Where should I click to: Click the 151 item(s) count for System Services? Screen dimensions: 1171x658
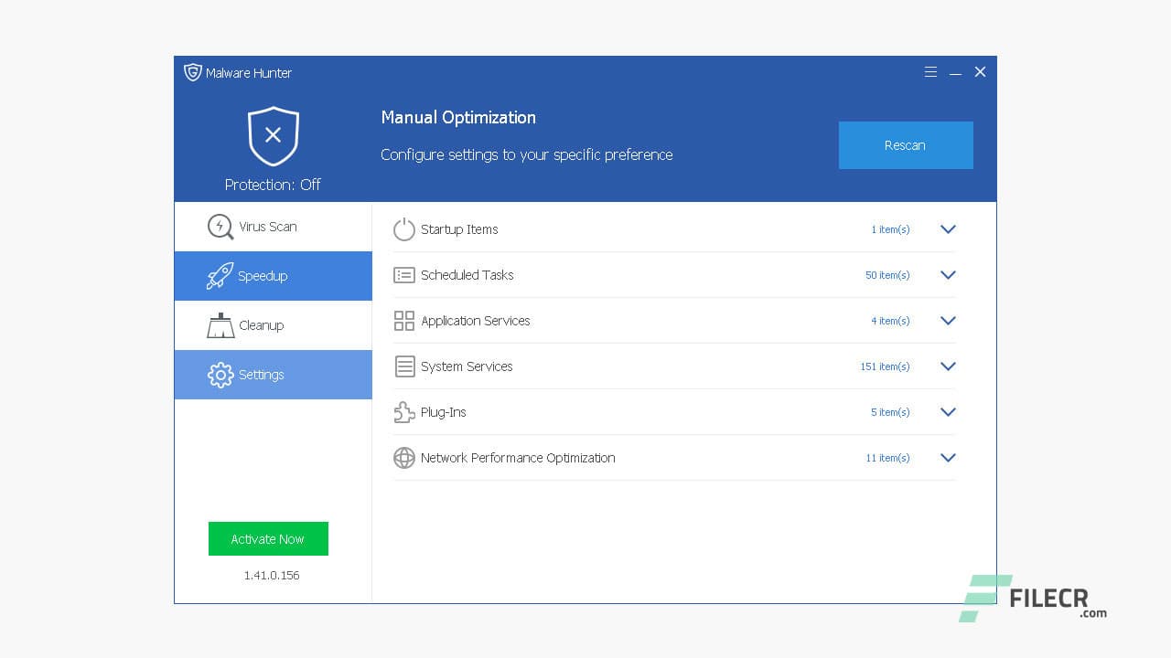pyautogui.click(x=885, y=366)
